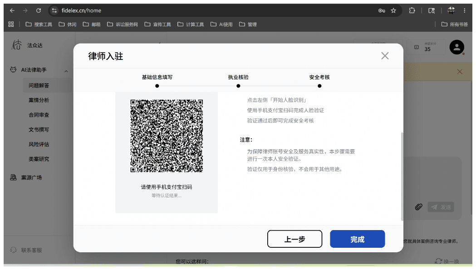Click 联系客服 at sidebar bottom
The width and height of the screenshot is (476, 270).
(32, 250)
